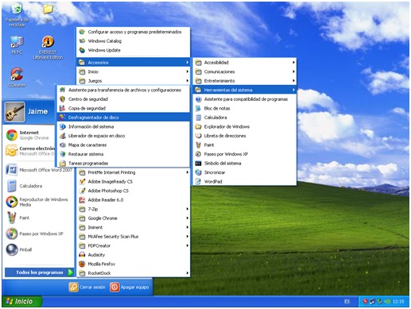Open the Inicio program folder

pos(133,71)
